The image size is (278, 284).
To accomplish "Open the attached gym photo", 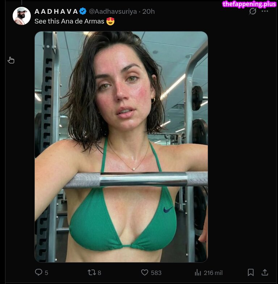I will pos(121,147).
